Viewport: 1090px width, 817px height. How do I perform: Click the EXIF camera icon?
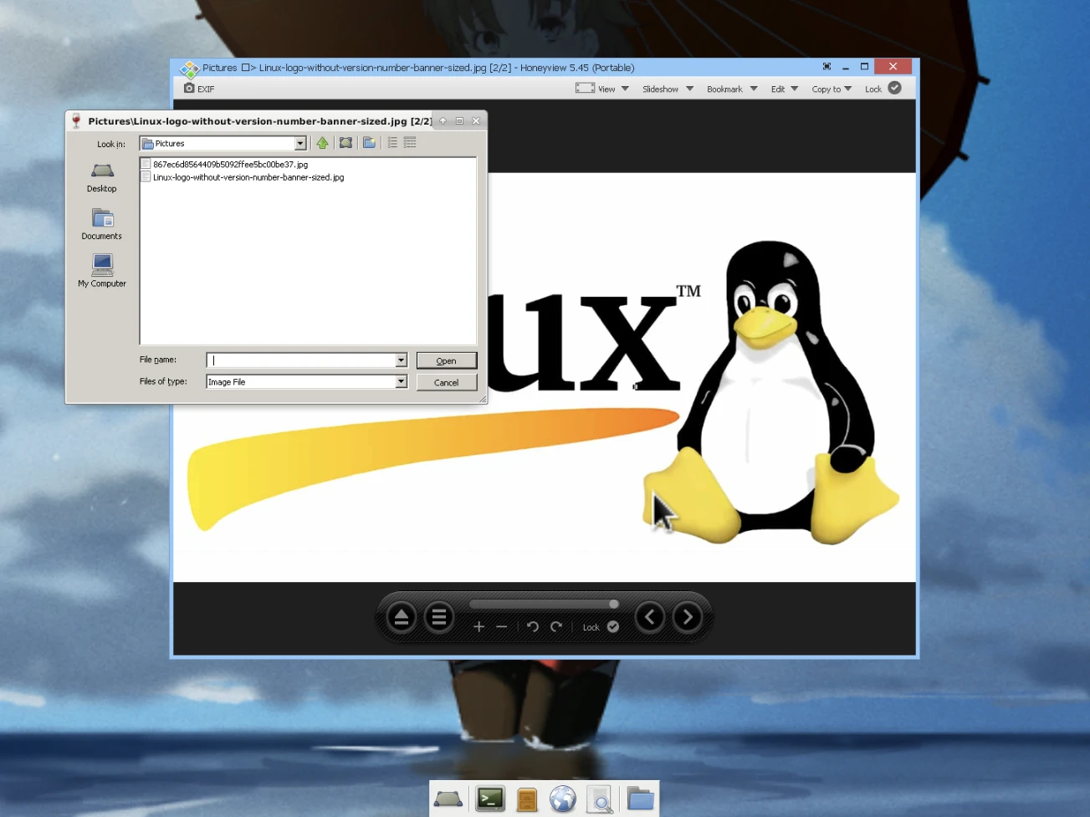point(190,89)
